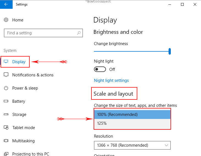201x156 pixels.
Task: Click the Tablet mode icon
Action: (6, 128)
